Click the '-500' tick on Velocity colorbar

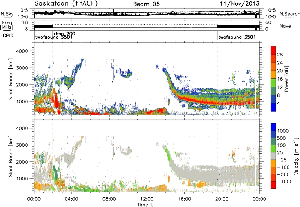(x=283, y=174)
